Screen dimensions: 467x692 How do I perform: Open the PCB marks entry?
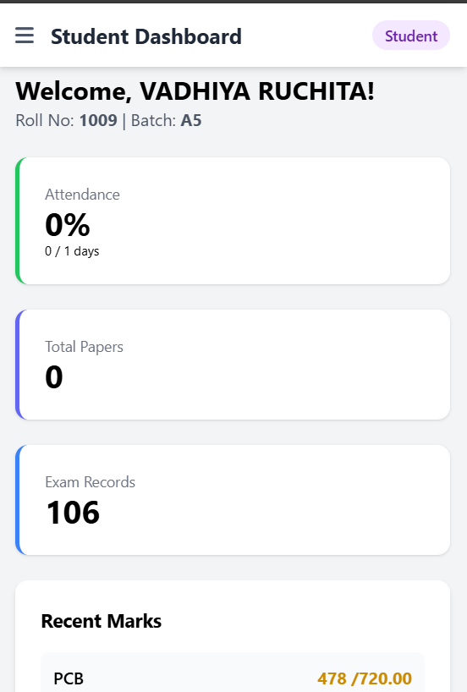coord(233,673)
